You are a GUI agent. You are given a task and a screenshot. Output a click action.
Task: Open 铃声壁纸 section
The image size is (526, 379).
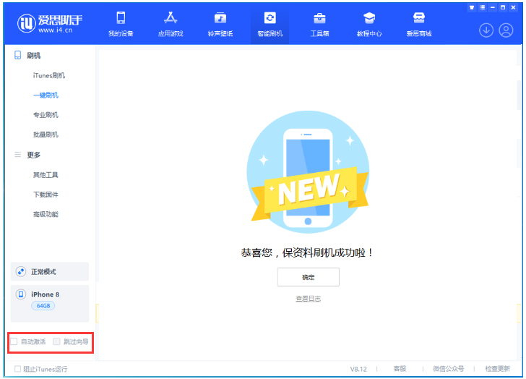tap(220, 24)
